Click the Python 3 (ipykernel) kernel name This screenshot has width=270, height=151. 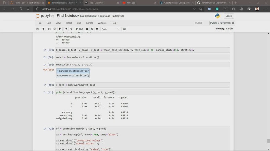[220, 23]
